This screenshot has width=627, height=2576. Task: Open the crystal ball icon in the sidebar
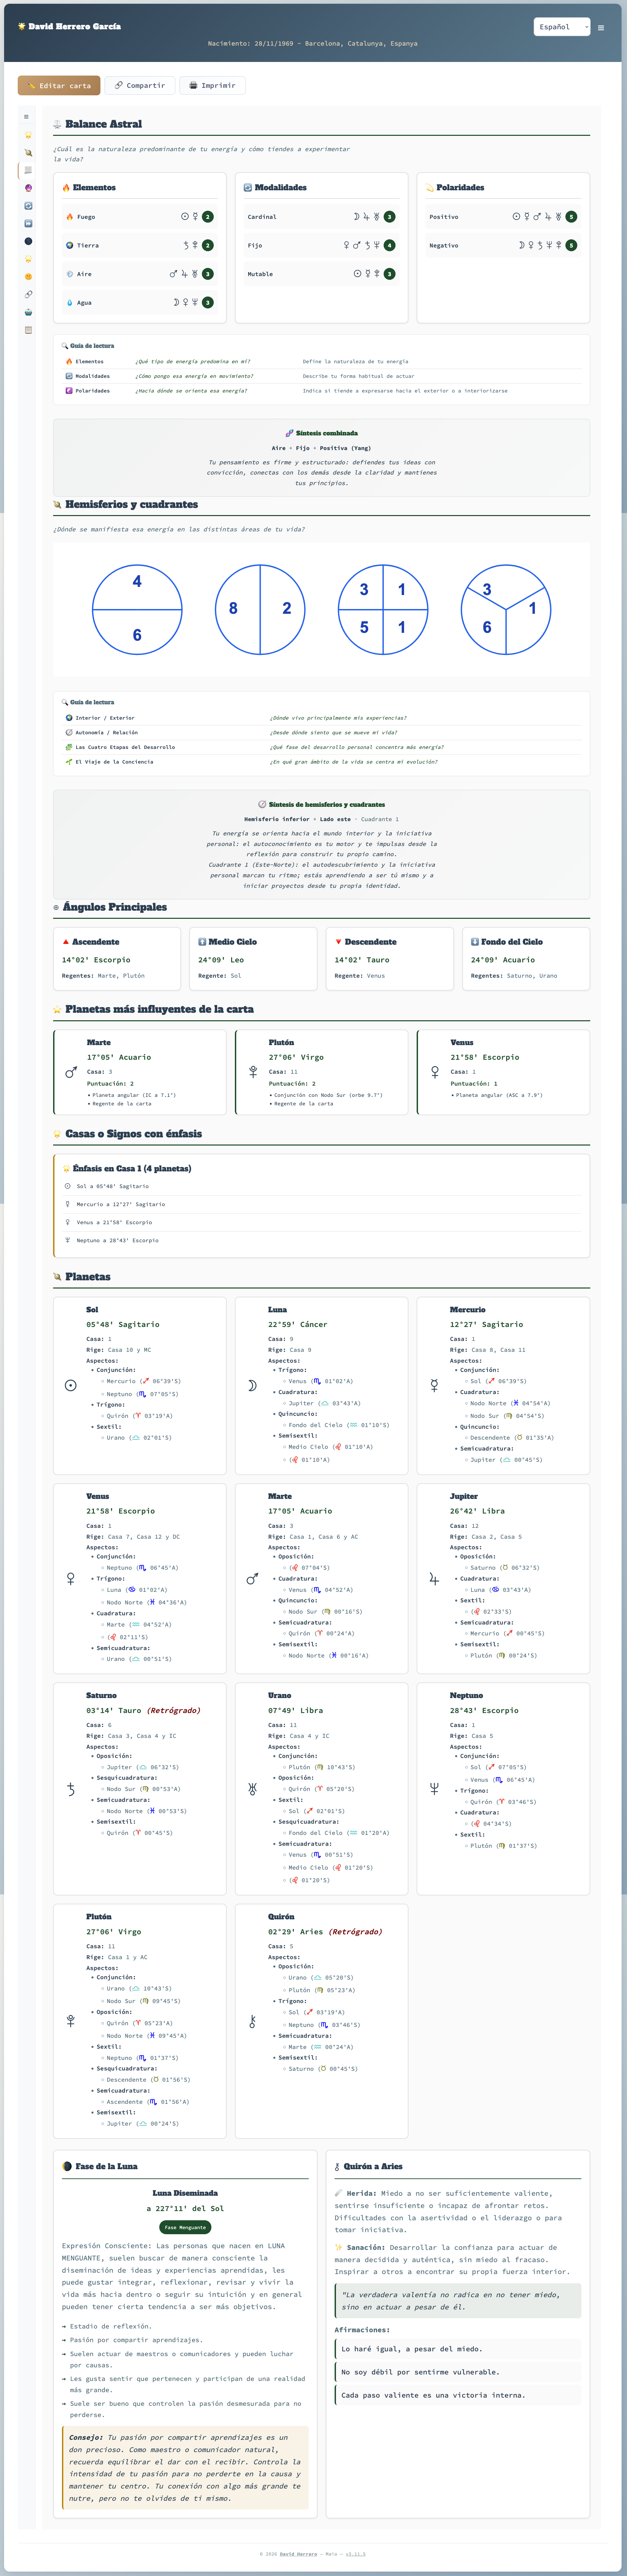(28, 188)
